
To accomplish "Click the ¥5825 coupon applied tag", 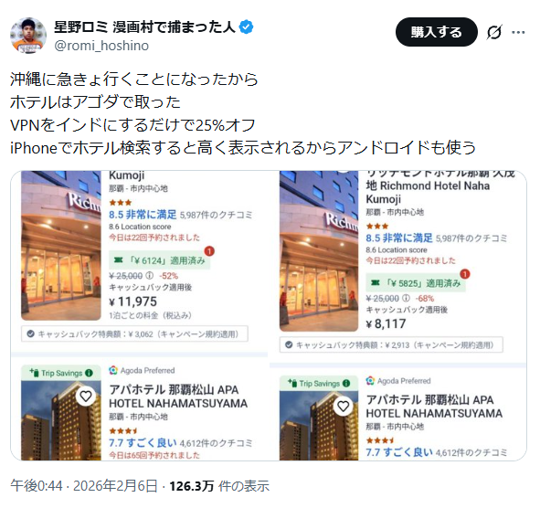I will pos(416,283).
